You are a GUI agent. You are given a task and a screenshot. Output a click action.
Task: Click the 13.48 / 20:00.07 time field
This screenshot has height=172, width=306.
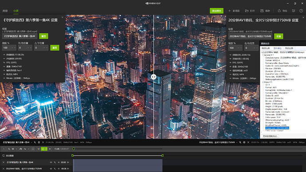[x=61, y=149]
